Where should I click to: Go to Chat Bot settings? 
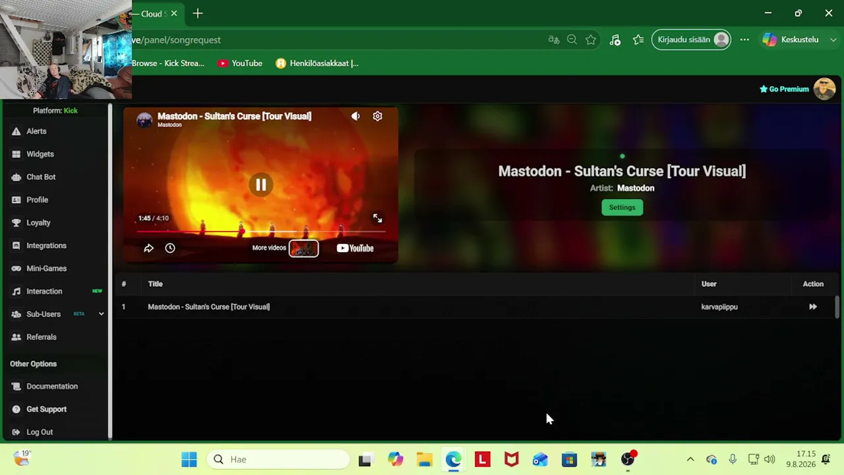41,177
